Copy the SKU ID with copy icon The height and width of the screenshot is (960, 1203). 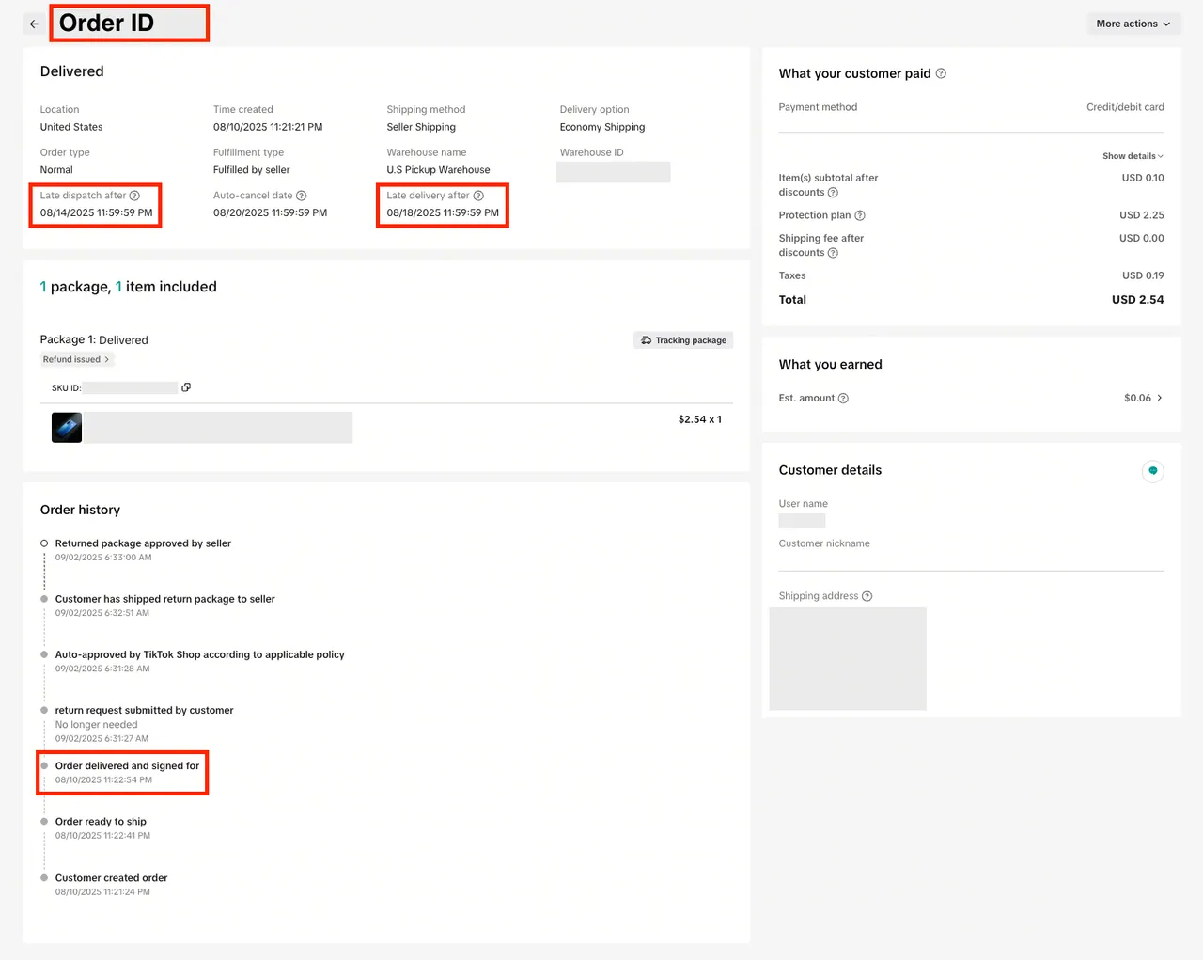click(186, 387)
